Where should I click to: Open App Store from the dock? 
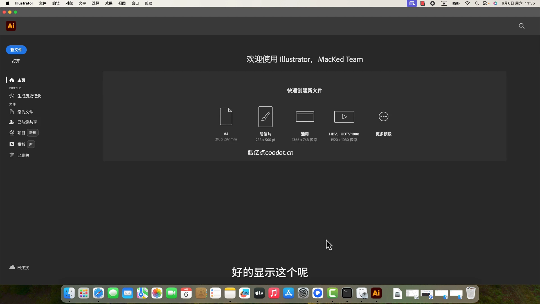pyautogui.click(x=289, y=293)
